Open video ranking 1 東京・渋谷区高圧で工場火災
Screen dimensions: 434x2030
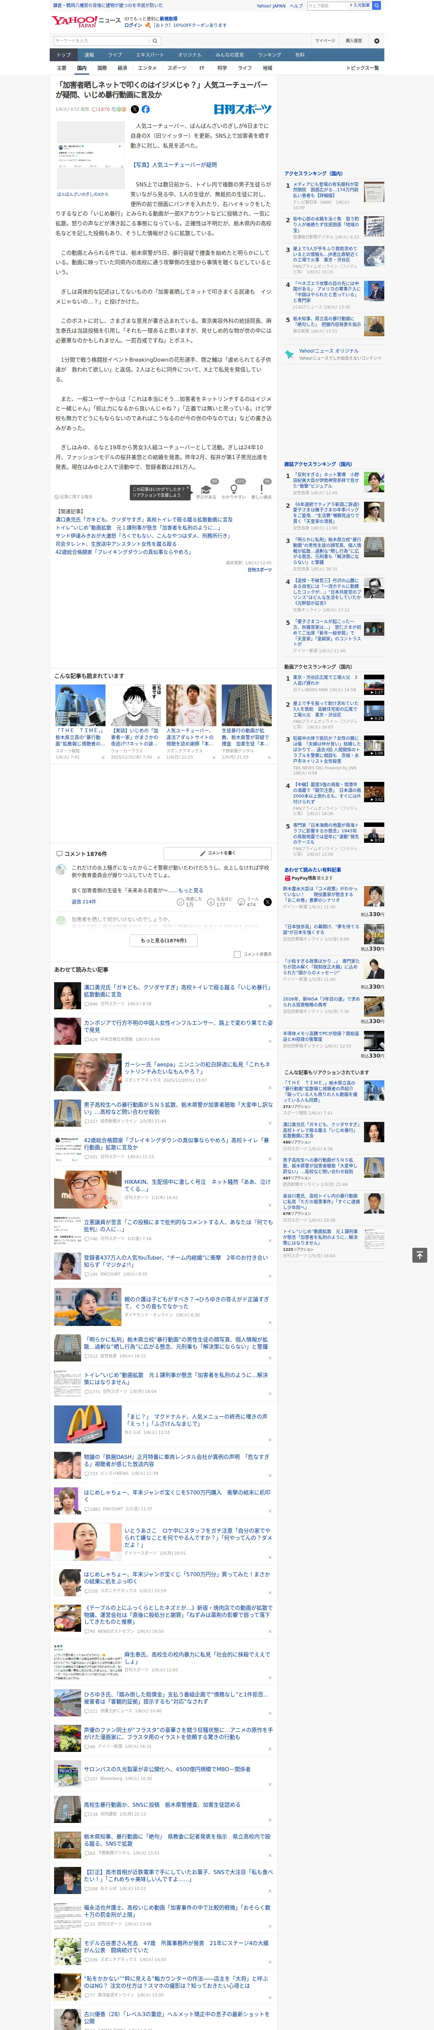(324, 680)
